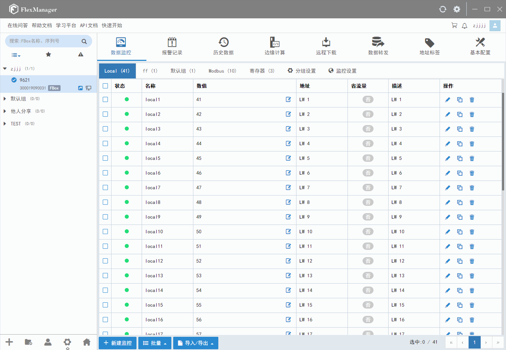
Task: Open the 批量 batch dropdown
Action: tap(155, 343)
